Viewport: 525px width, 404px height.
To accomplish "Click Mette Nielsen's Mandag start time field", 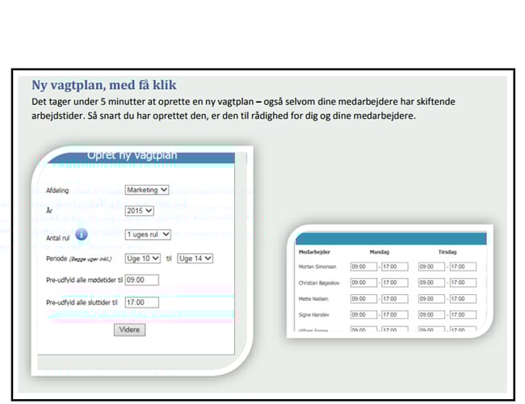I will point(363,299).
